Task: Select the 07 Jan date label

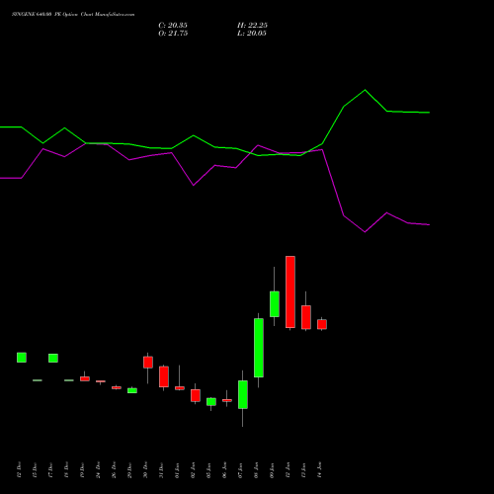Action: (240, 470)
